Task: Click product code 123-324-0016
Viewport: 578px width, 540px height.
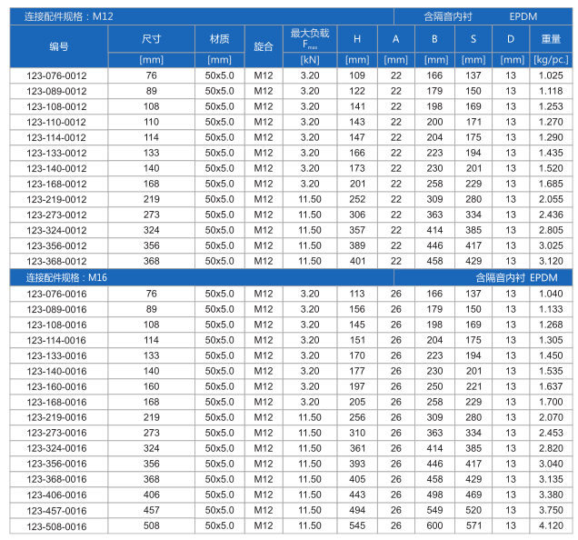Action: click(x=56, y=448)
